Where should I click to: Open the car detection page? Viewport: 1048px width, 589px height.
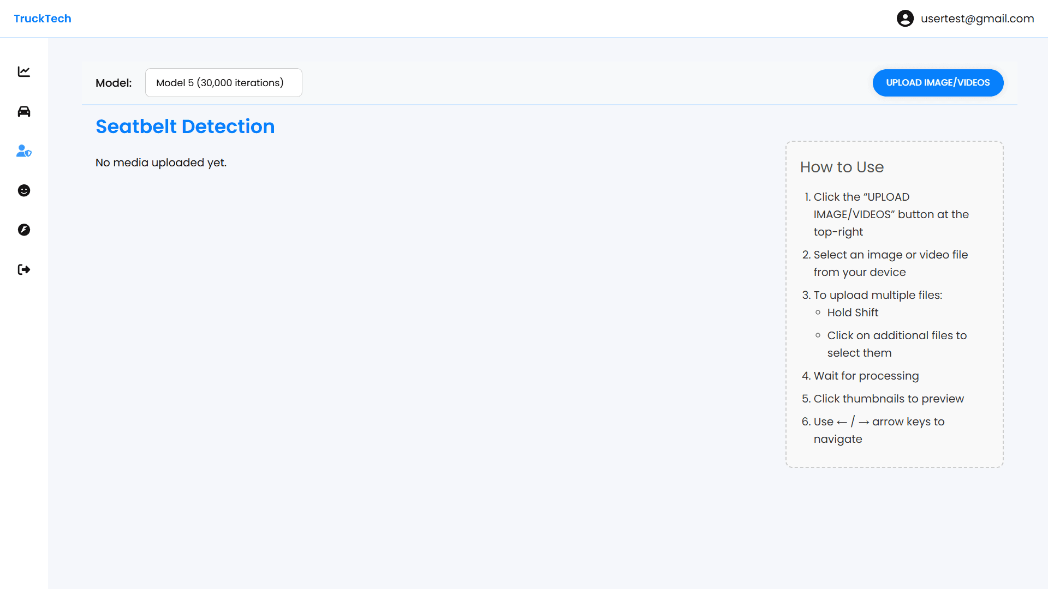24,111
